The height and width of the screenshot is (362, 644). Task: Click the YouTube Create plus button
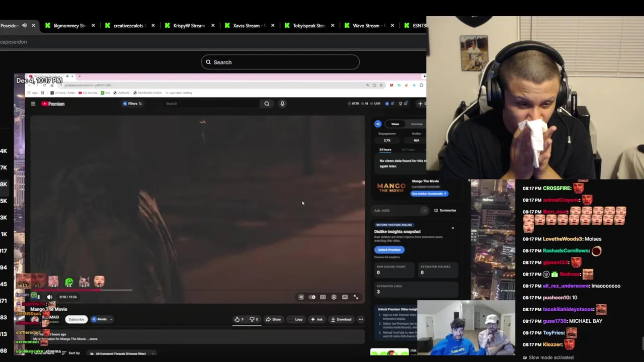(420, 104)
